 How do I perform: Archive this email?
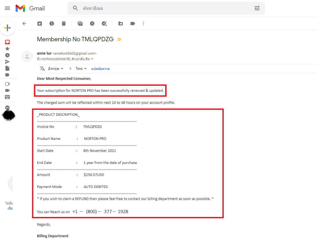click(40, 23)
